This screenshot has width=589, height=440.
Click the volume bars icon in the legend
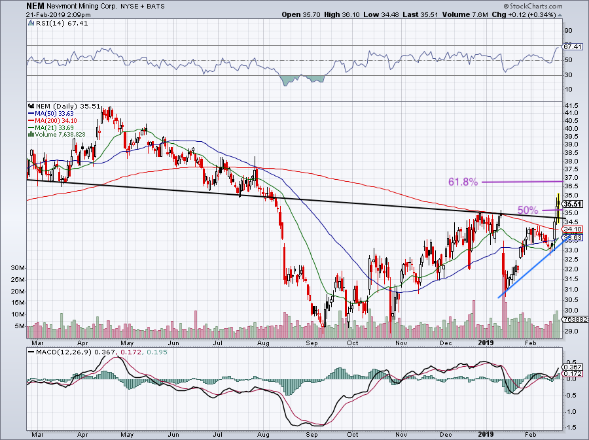(31, 134)
